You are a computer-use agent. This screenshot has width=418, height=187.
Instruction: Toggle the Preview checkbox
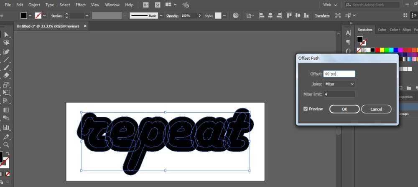pos(306,109)
